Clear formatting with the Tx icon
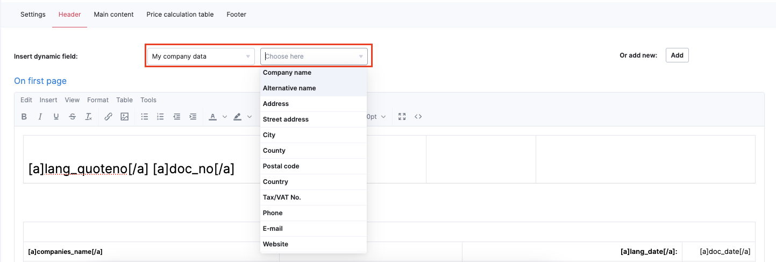Image resolution: width=776 pixels, height=262 pixels. click(x=89, y=117)
